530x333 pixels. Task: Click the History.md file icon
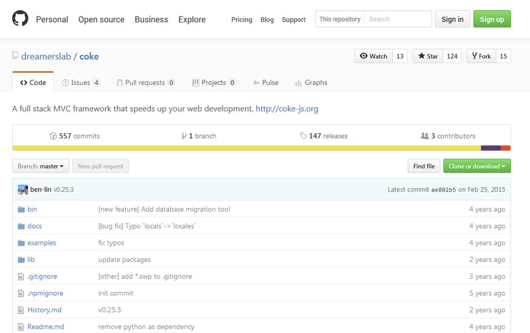pos(21,310)
